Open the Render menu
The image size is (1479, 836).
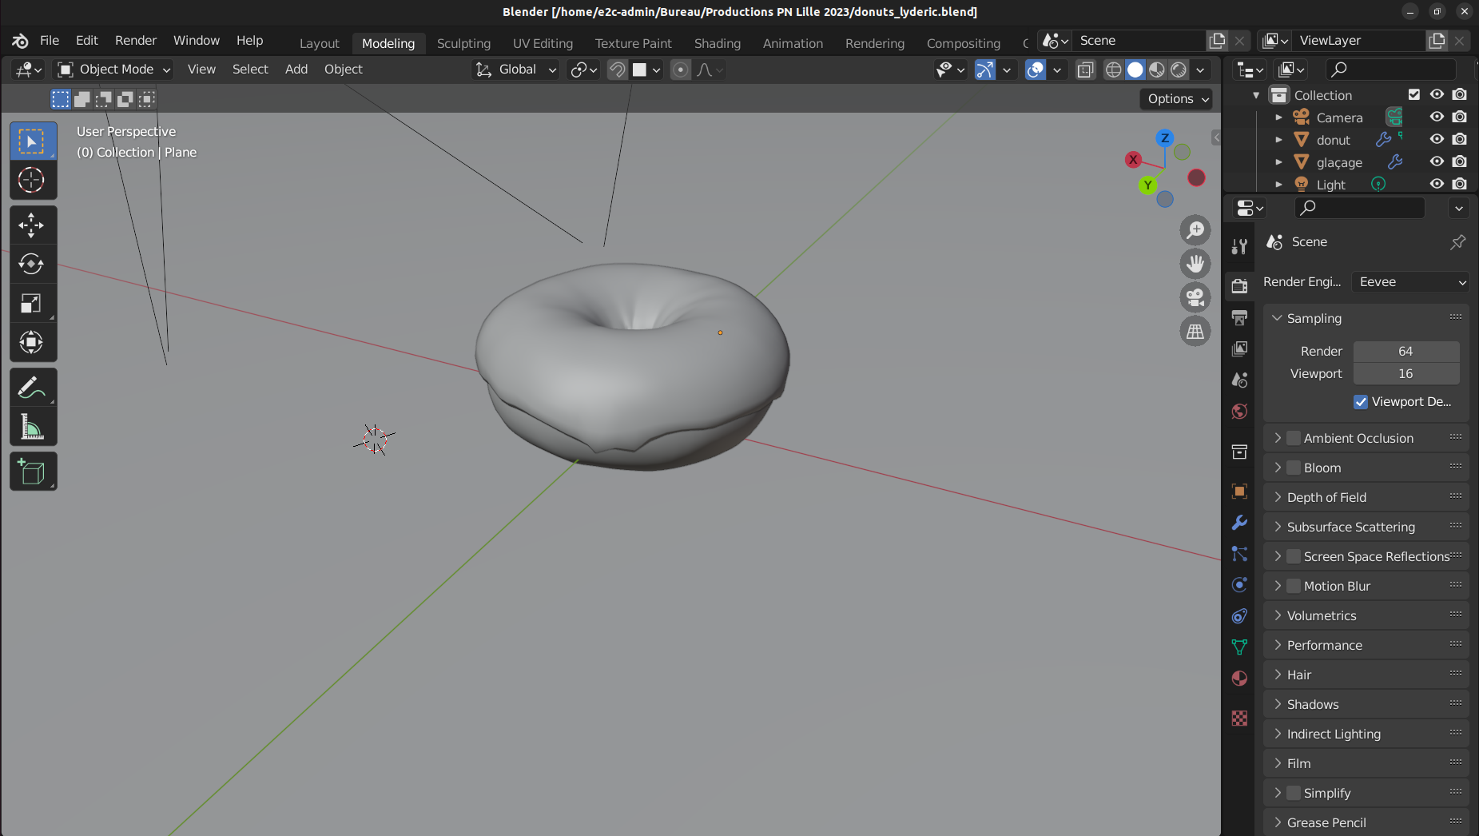coord(136,40)
